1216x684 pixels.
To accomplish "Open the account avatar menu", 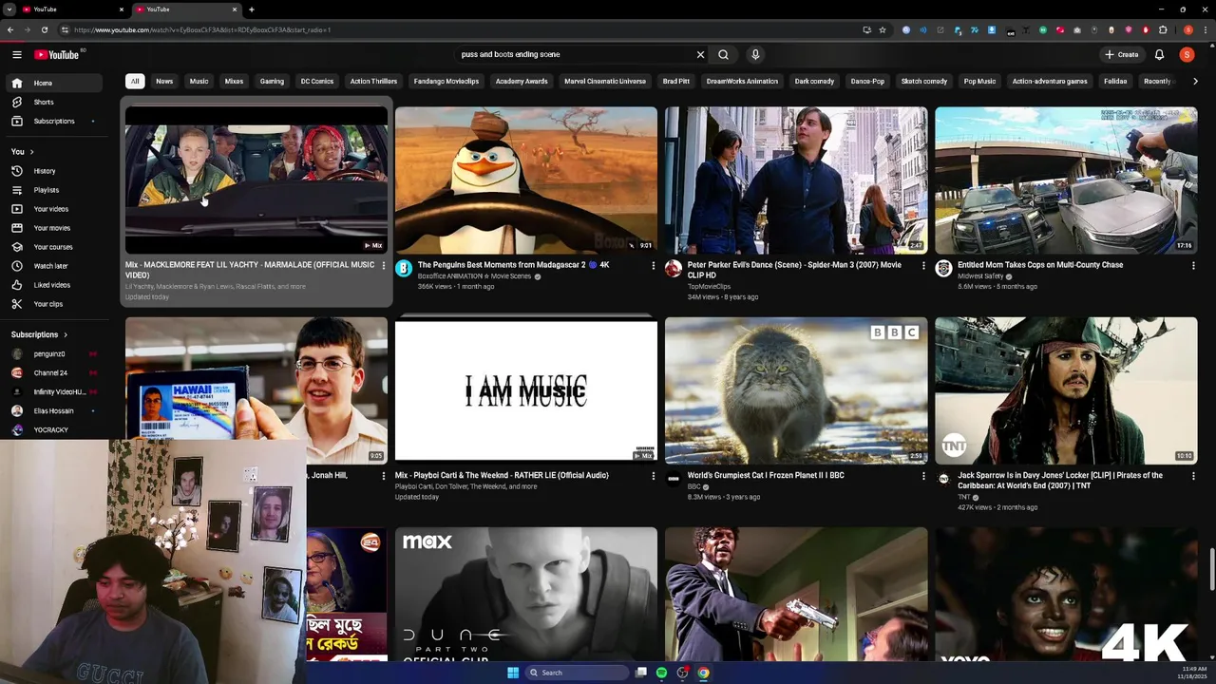I will tap(1187, 54).
